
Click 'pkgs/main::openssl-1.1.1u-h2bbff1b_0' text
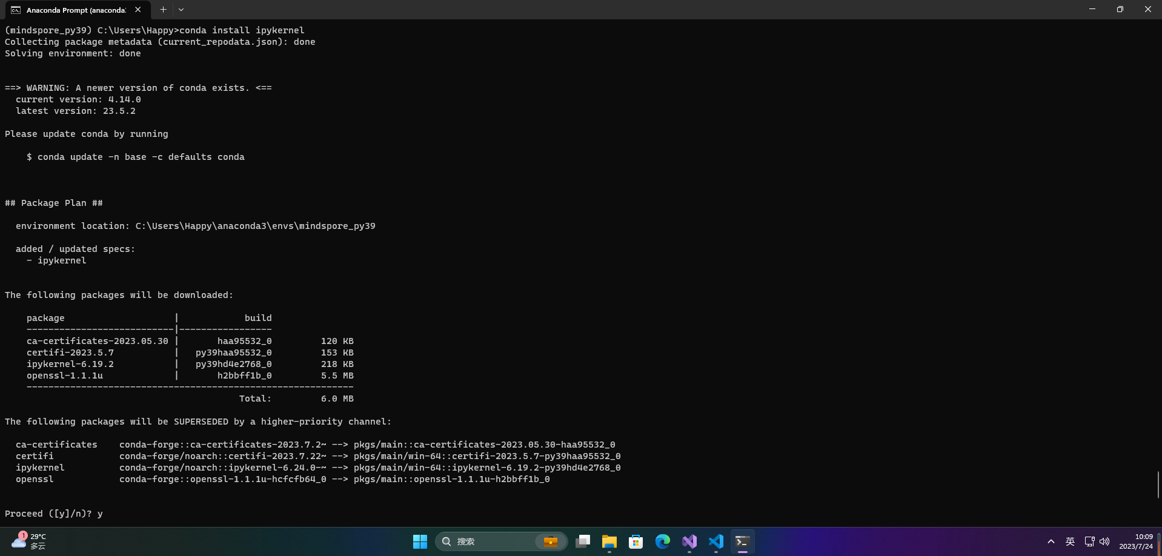click(452, 479)
